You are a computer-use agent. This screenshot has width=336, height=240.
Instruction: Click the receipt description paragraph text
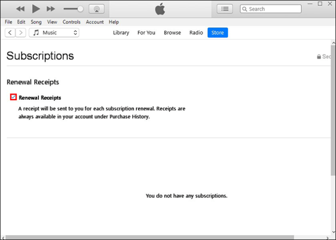102,113
